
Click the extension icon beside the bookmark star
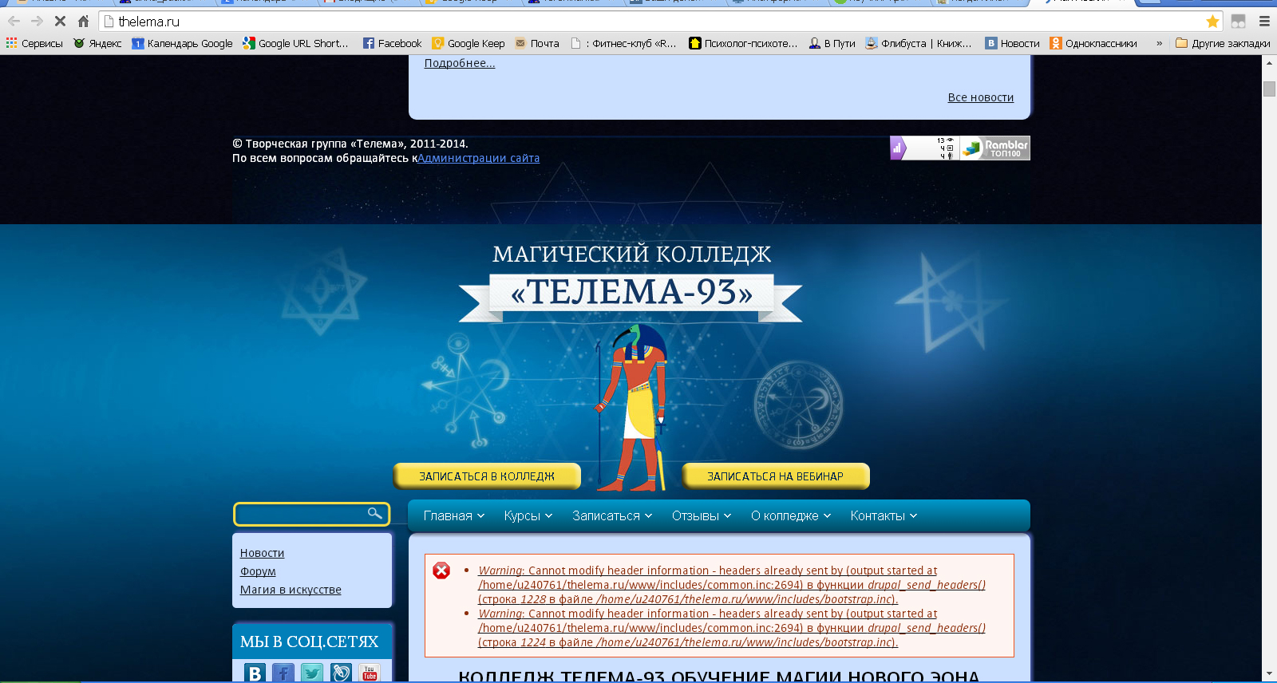(1238, 22)
